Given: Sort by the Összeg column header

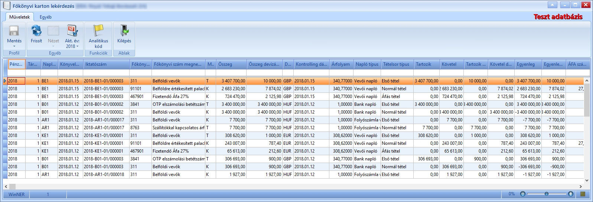Looking at the screenshot, I should coord(231,64).
